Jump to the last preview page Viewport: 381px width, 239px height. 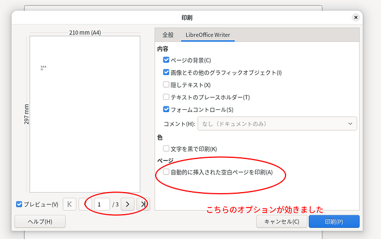tap(143, 204)
